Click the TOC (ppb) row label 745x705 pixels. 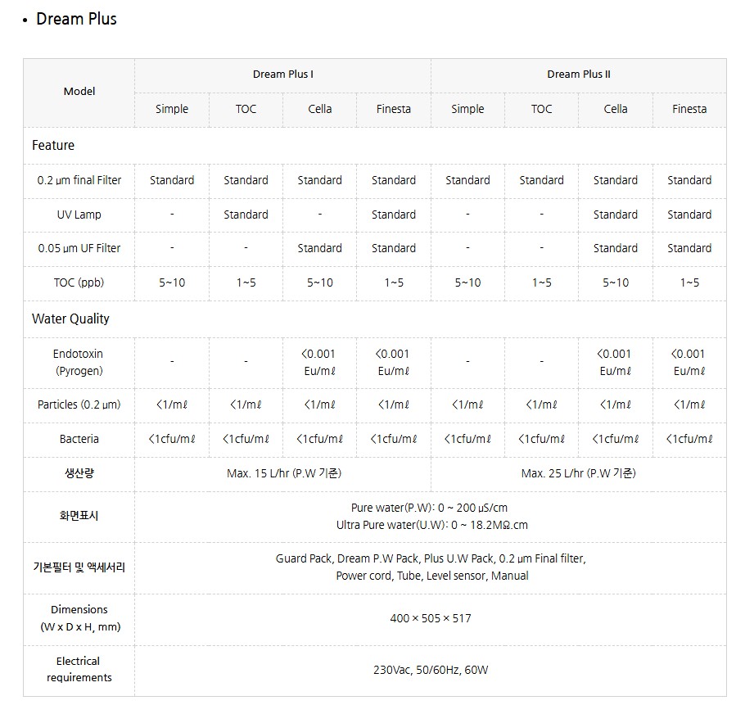pyautogui.click(x=79, y=282)
